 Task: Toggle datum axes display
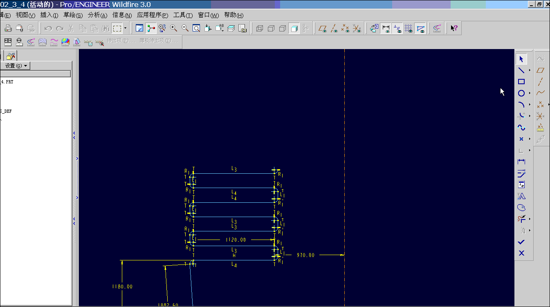pyautogui.click(x=334, y=28)
